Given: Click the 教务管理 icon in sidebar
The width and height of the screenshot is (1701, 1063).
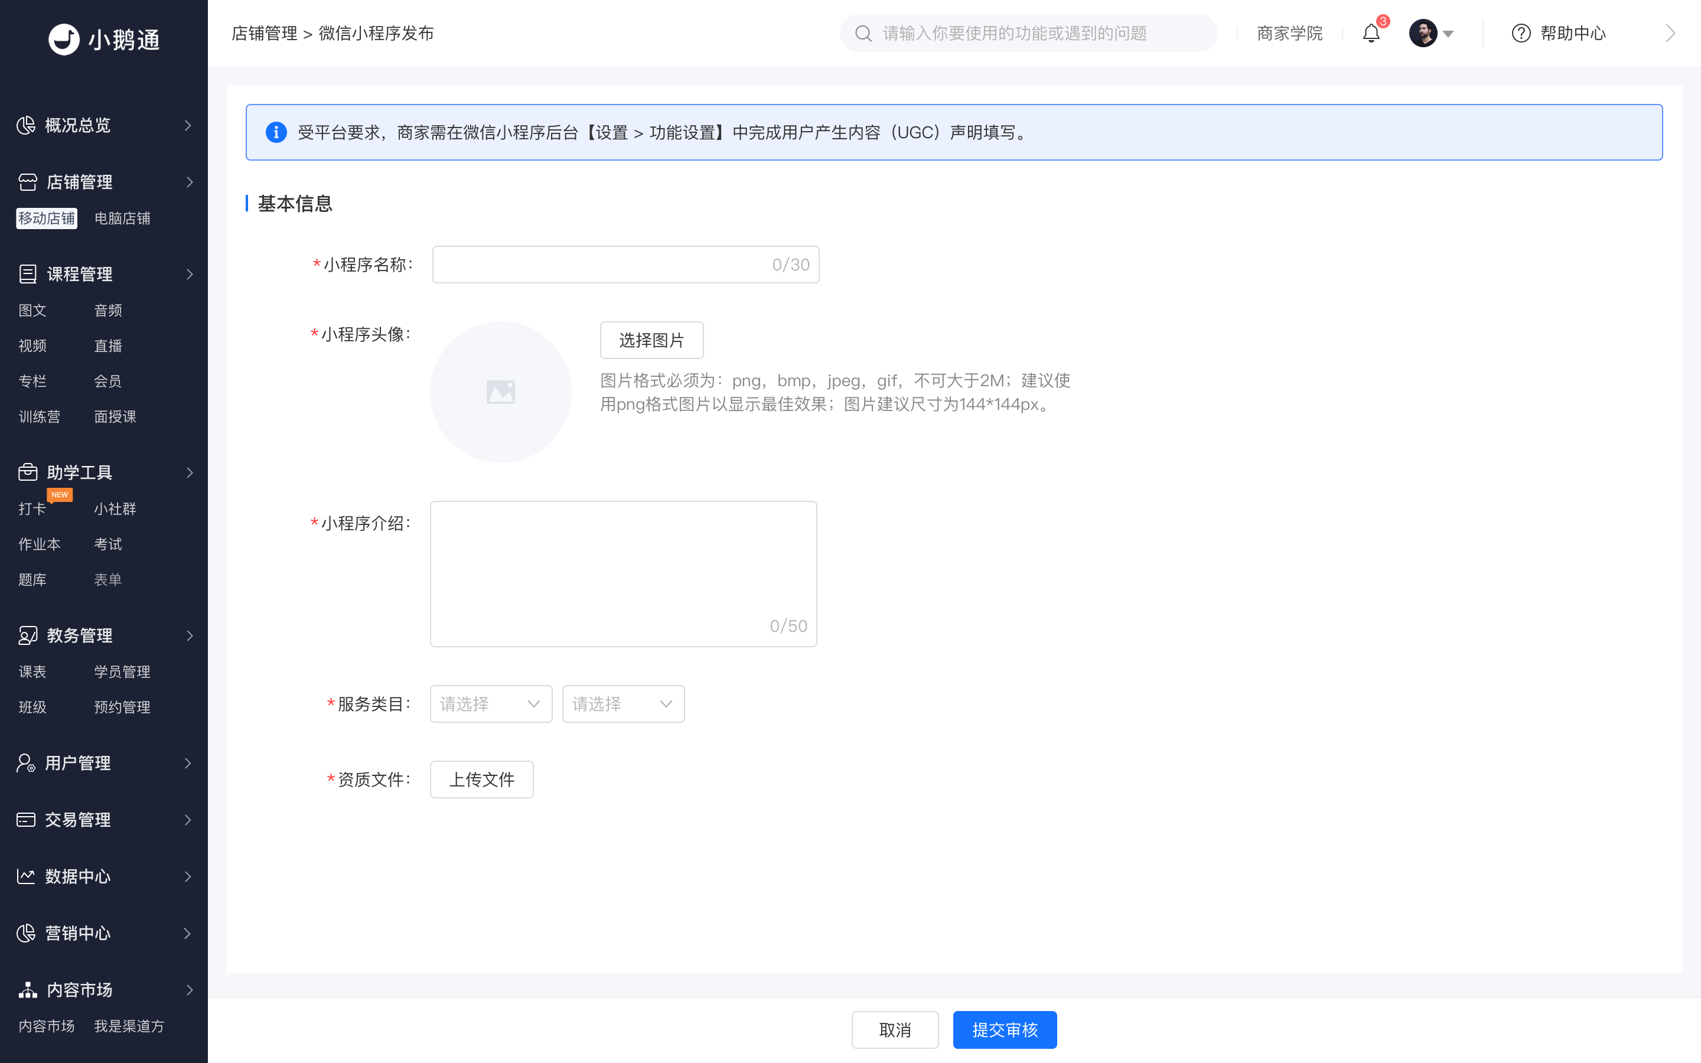Looking at the screenshot, I should 27,635.
